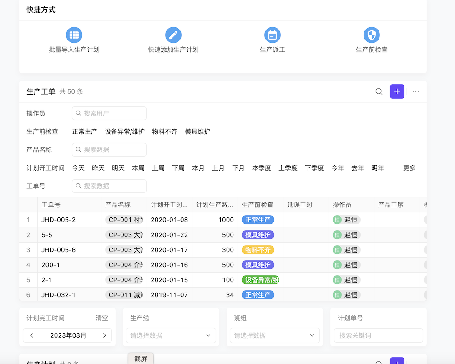Choose 去年 as the planned start period
Image resolution: width=455 pixels, height=364 pixels.
(x=357, y=167)
